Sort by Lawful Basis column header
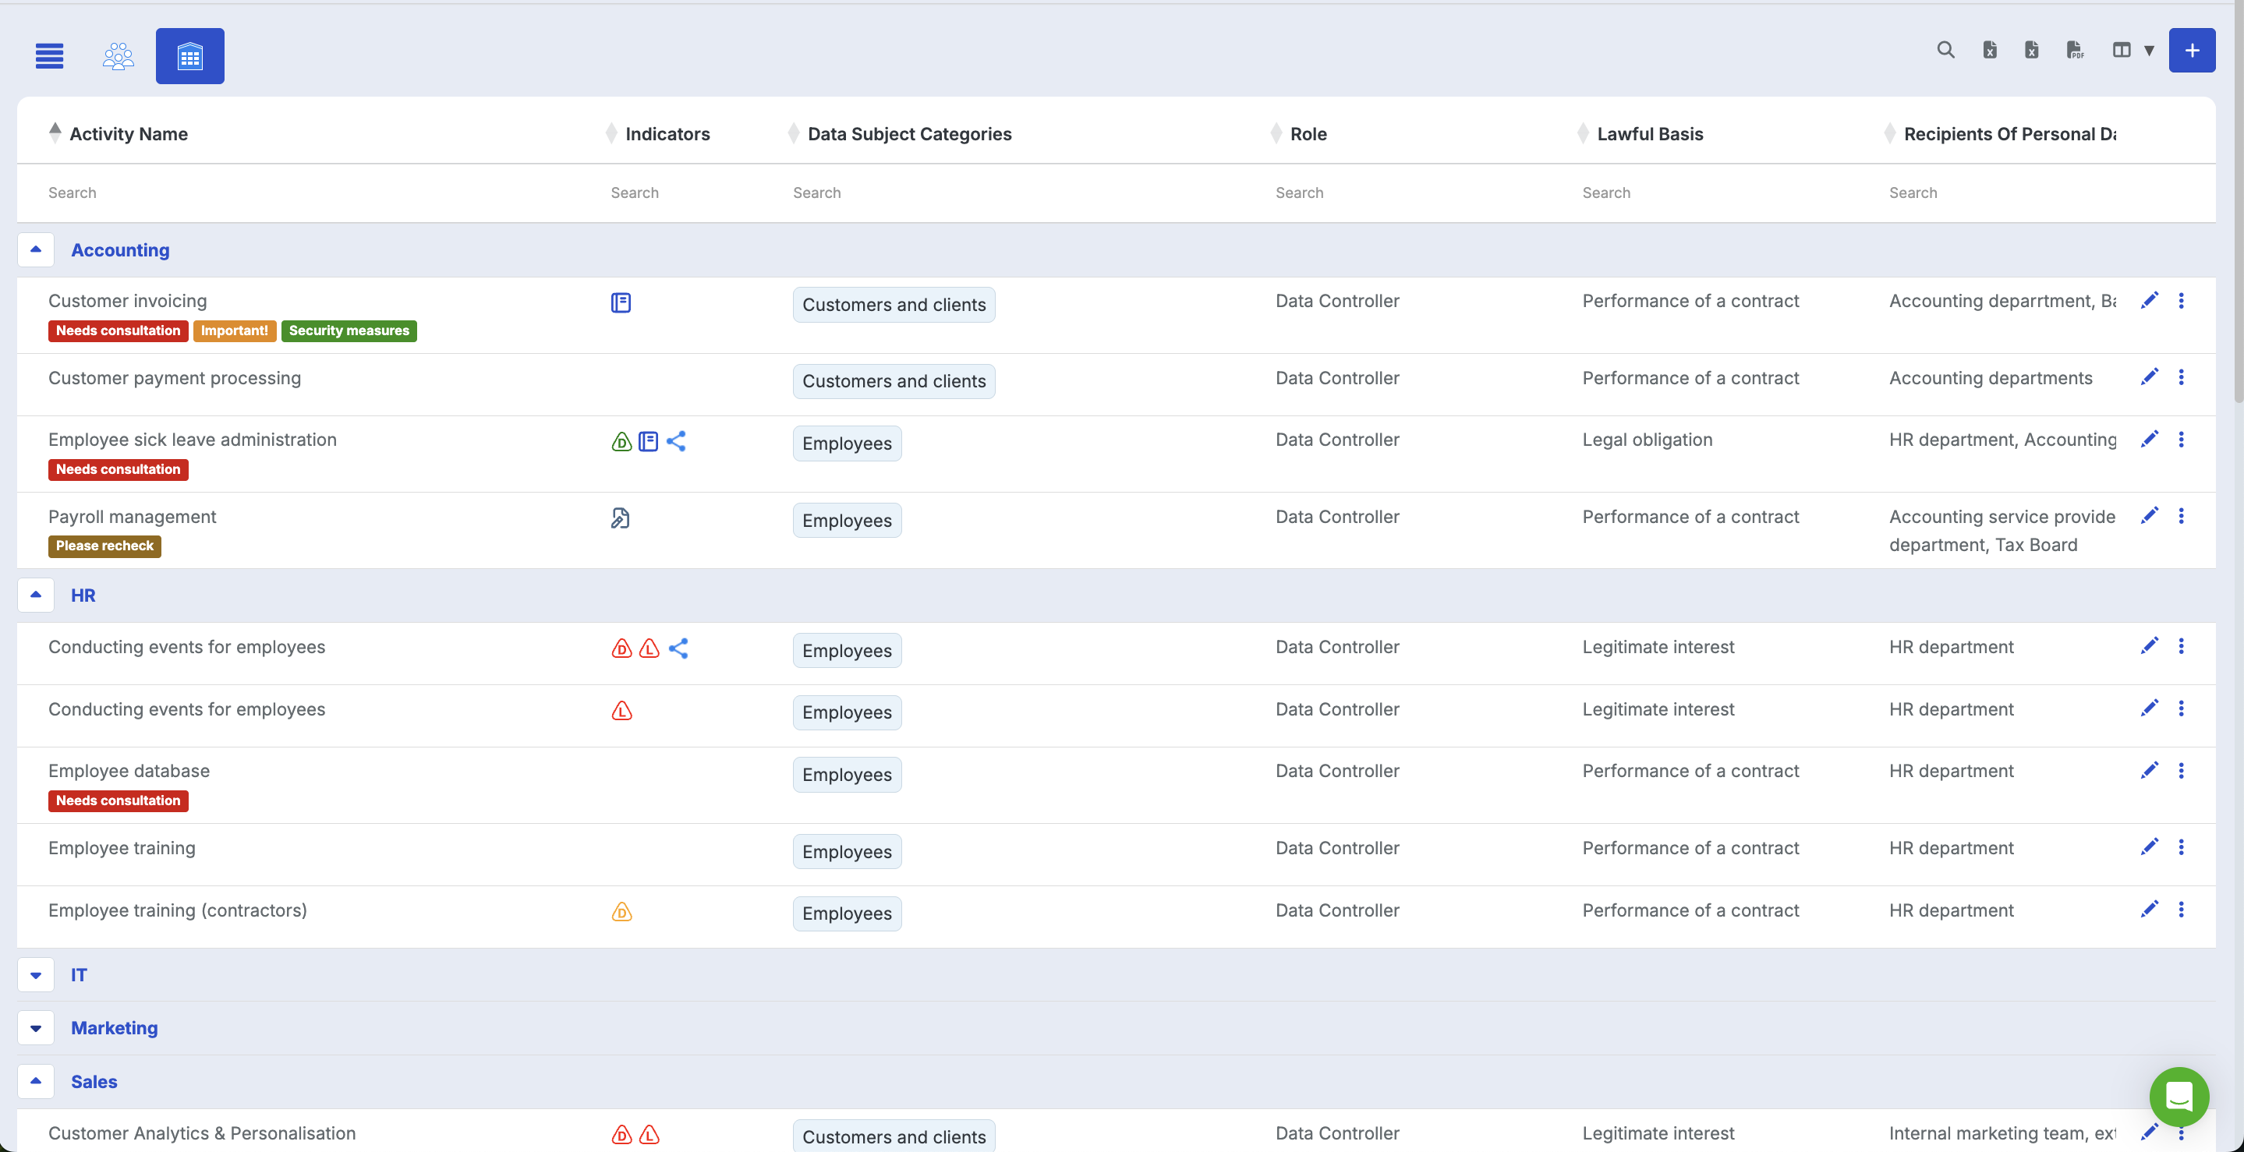 pos(1641,133)
